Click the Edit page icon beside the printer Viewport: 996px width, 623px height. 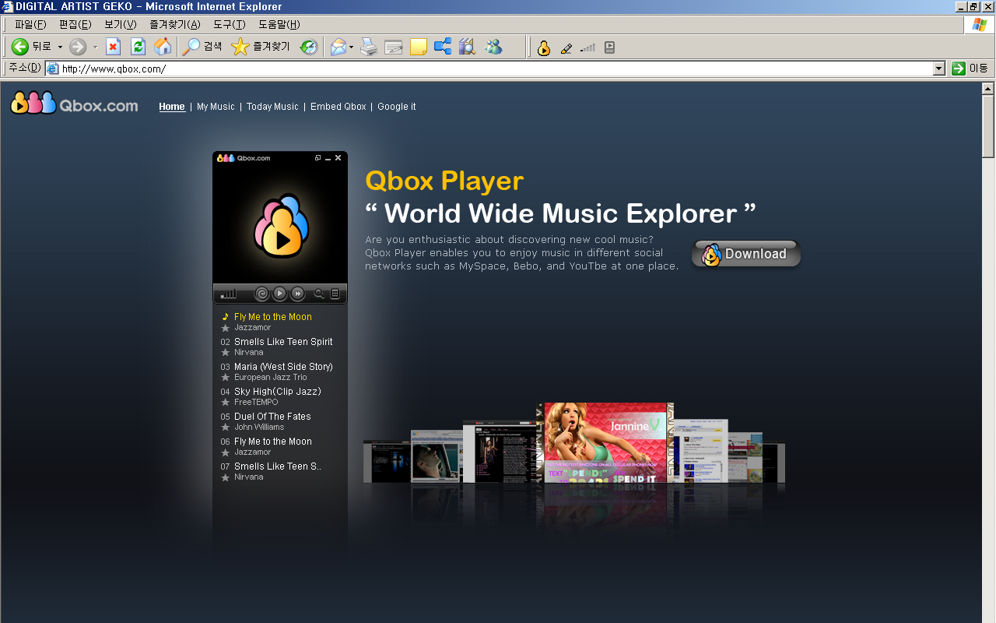(394, 47)
